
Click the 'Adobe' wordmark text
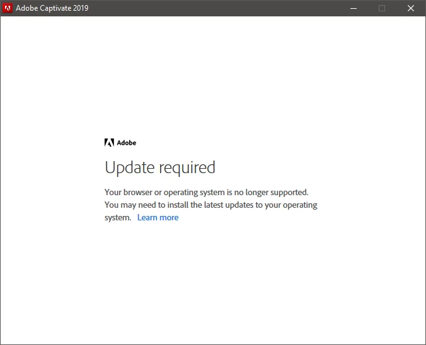[127, 143]
